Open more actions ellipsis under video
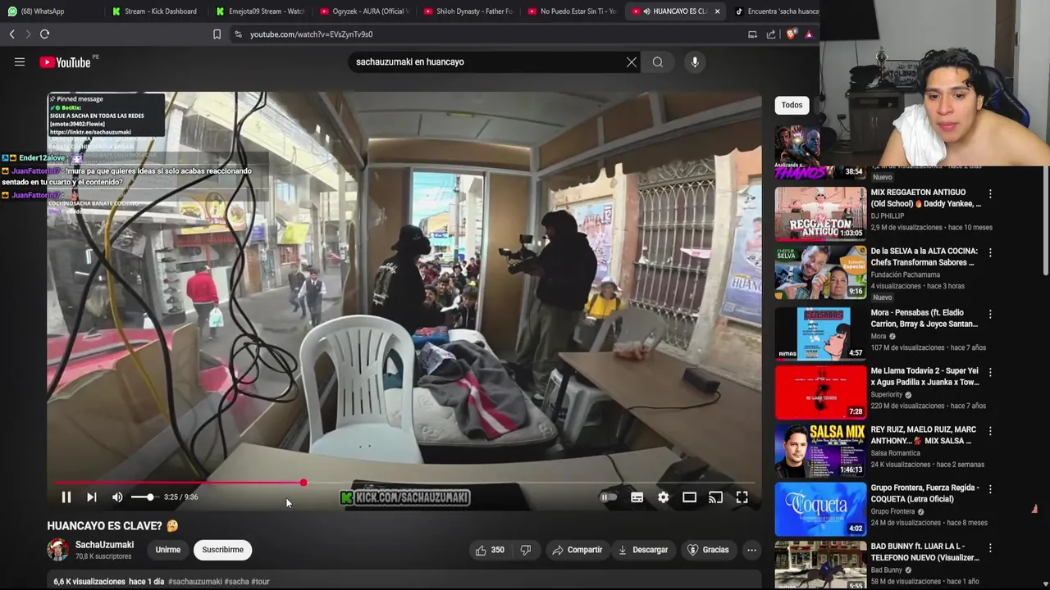 pos(751,550)
